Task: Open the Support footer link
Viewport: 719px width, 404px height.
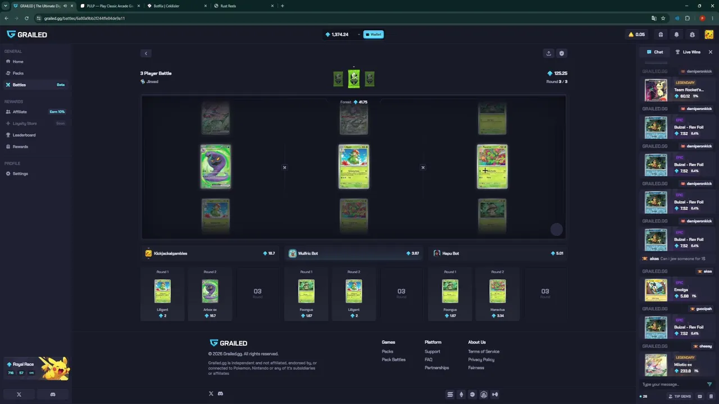Action: point(433,352)
